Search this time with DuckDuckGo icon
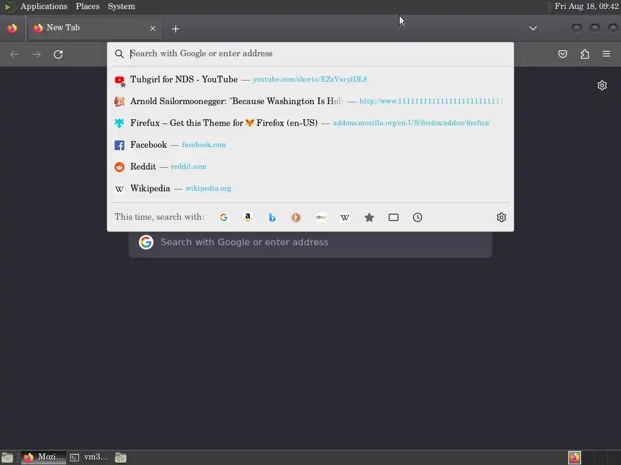Viewport: 621px width, 465px height. [x=296, y=217]
